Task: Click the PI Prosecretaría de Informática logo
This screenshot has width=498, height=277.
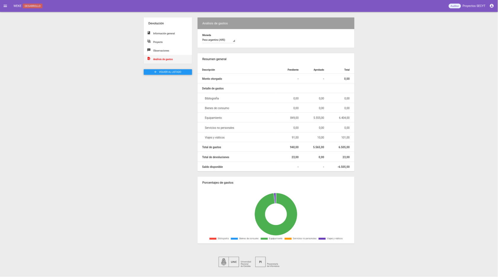Action: (260, 262)
